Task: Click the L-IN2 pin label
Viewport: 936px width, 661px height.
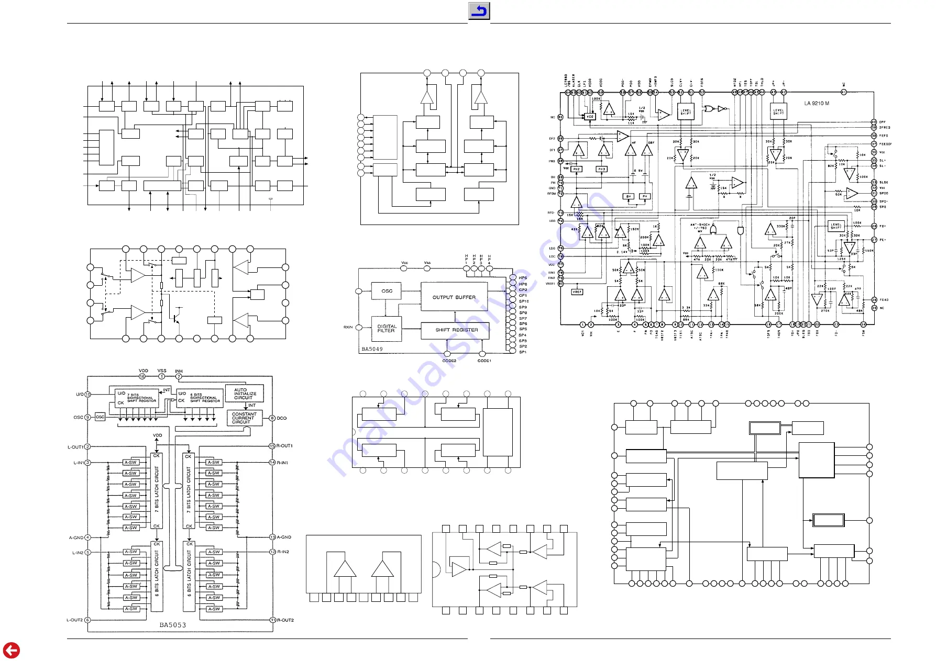Action: click(x=78, y=553)
